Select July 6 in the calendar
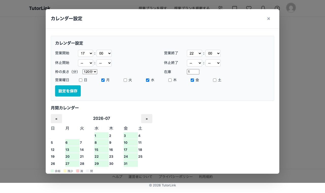The height and width of the screenshot is (193, 325). tap(72, 143)
